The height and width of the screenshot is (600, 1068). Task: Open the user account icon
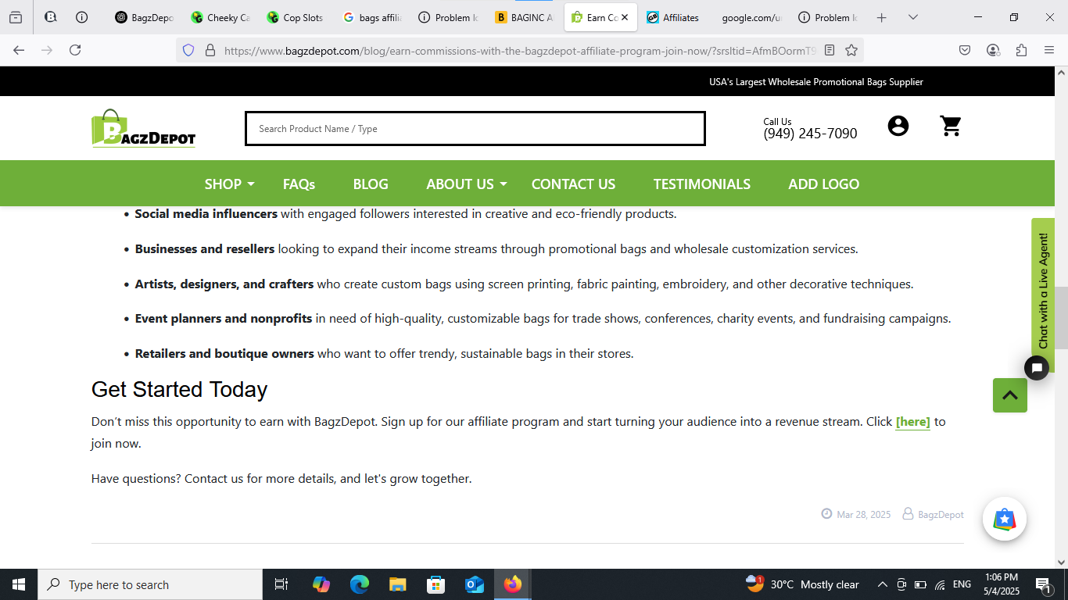(898, 126)
